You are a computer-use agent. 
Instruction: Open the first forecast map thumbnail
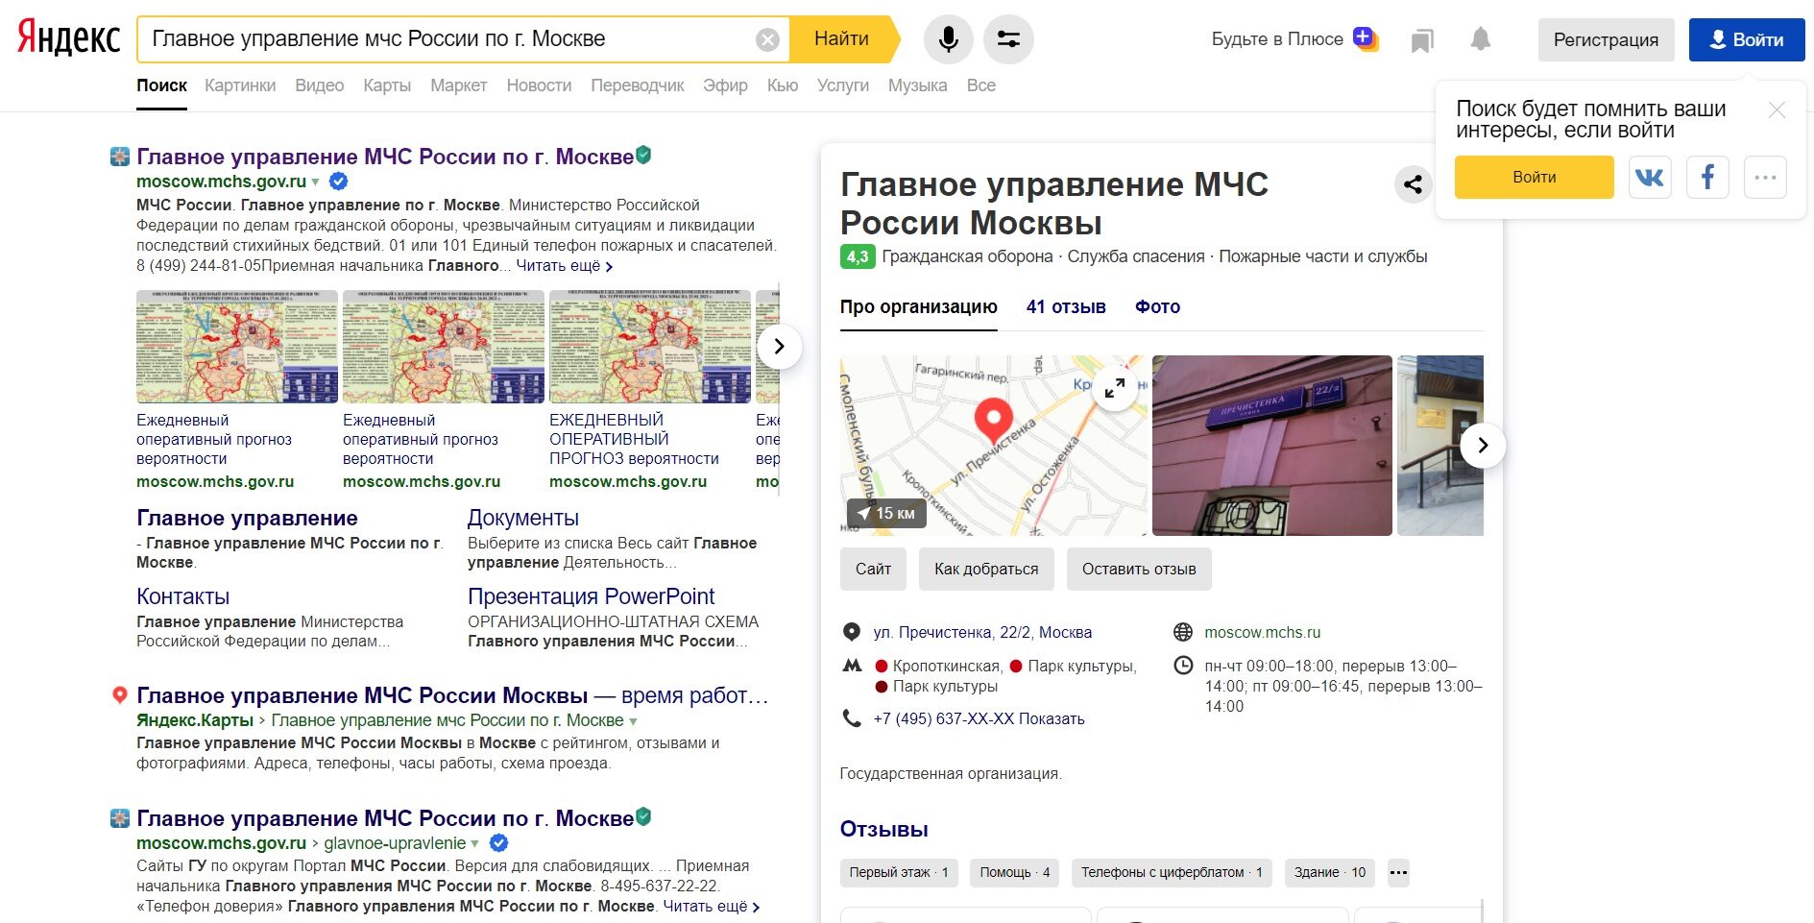237,347
